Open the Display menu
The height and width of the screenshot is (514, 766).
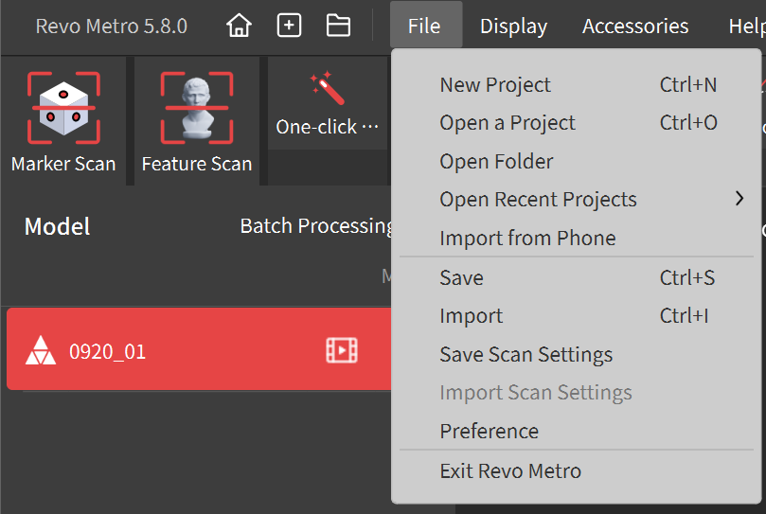[513, 27]
